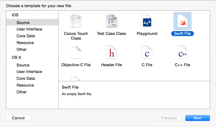
Task: Select Other under iOS
Action: pyautogui.click(x=22, y=50)
